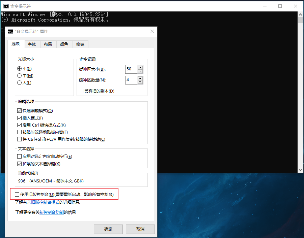Check 使用旧版控制台 option

click(x=17, y=194)
